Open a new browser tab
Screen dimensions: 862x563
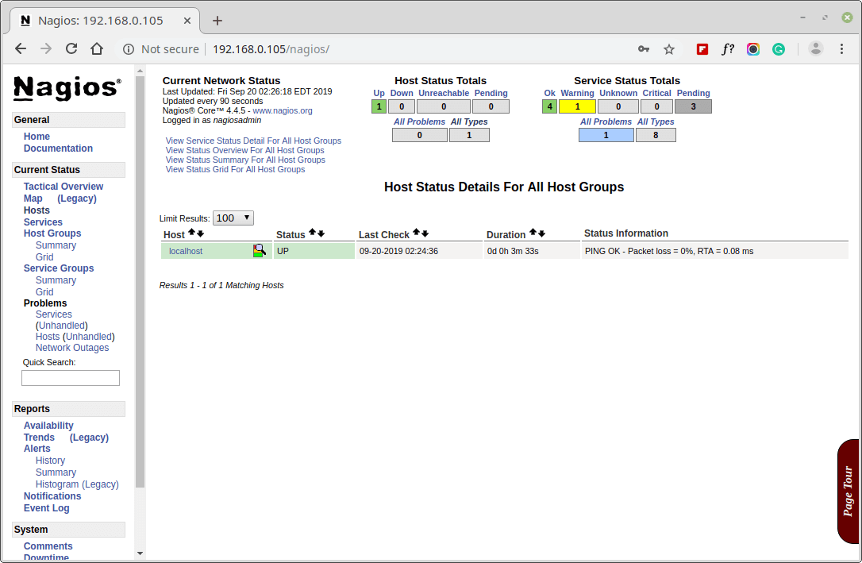tap(217, 21)
